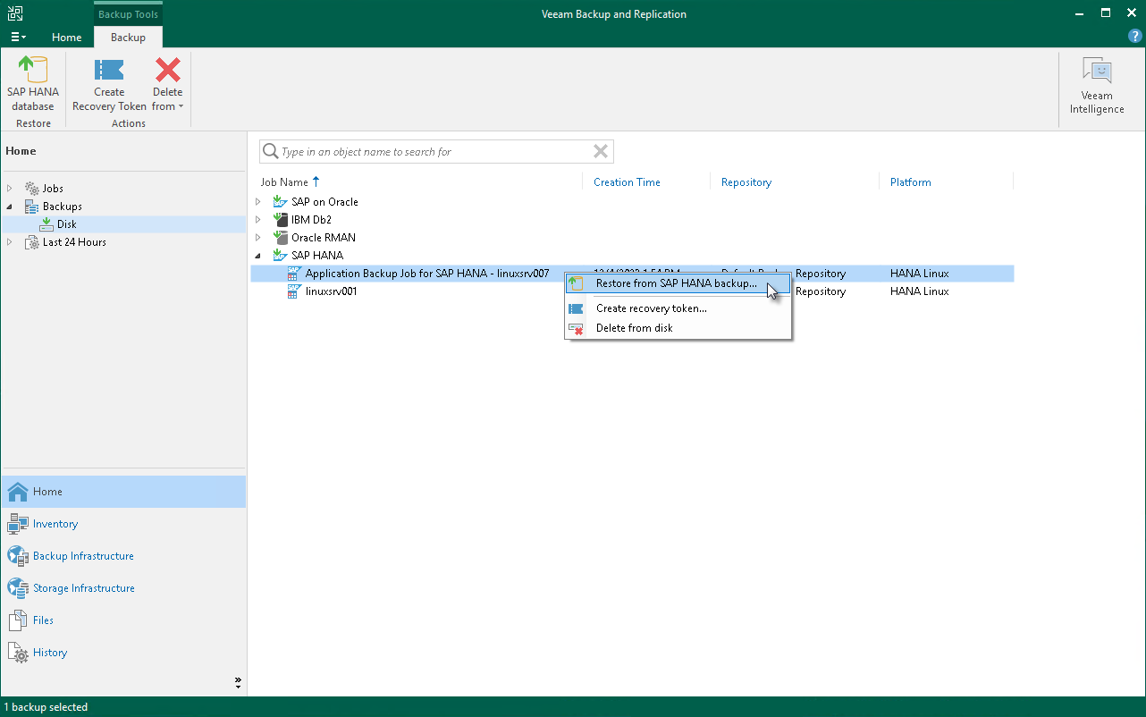Open the Inventory view

coord(123,524)
